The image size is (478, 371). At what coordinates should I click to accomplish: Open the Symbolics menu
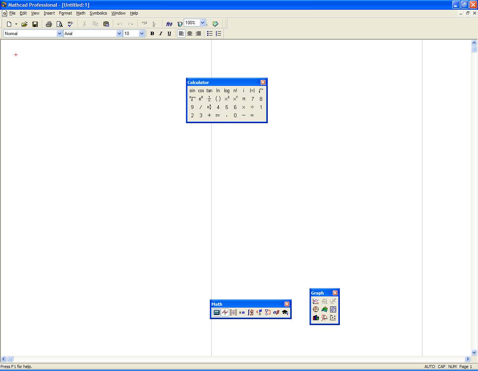98,13
